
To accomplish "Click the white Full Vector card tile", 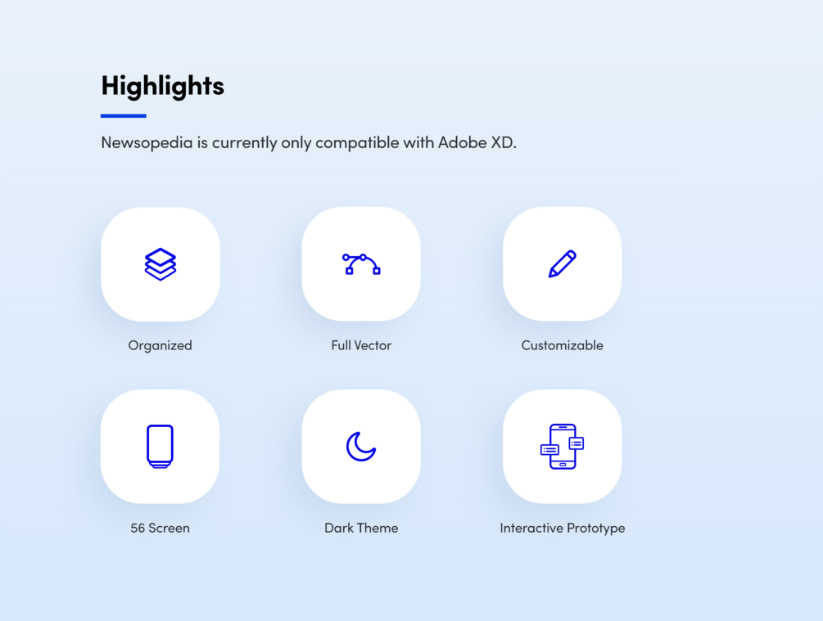I will pos(361,263).
